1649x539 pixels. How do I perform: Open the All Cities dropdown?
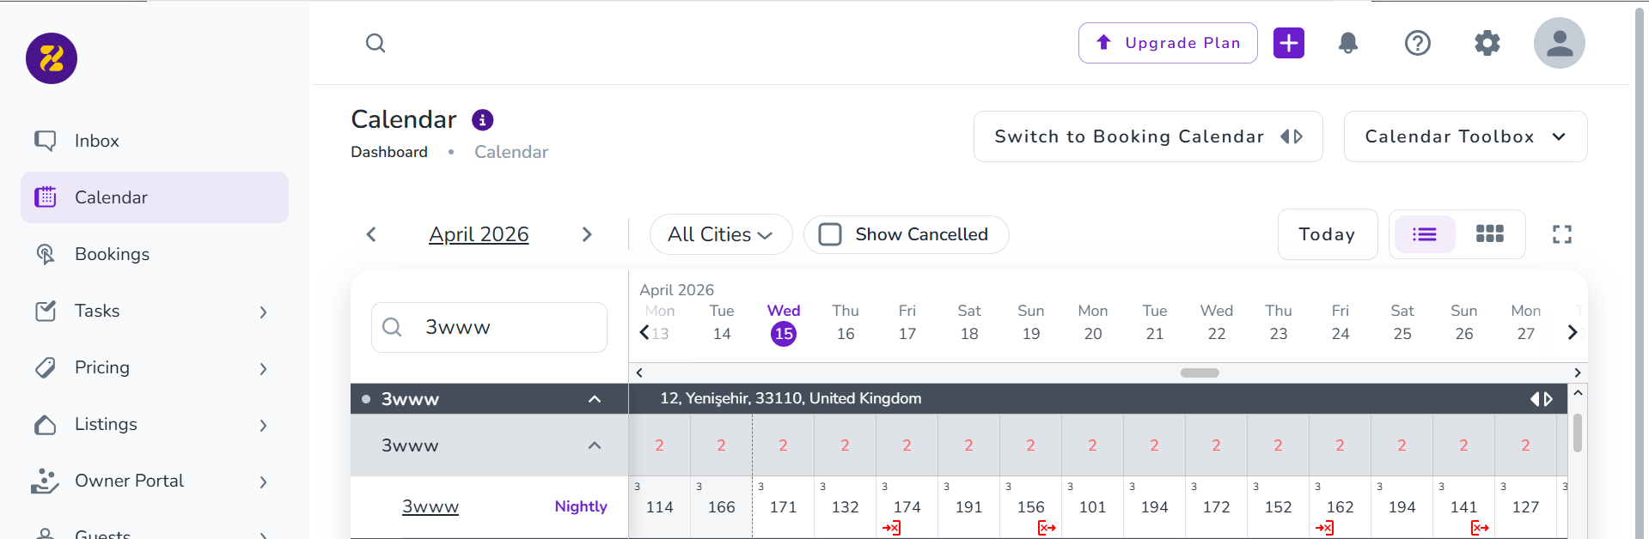pyautogui.click(x=720, y=234)
